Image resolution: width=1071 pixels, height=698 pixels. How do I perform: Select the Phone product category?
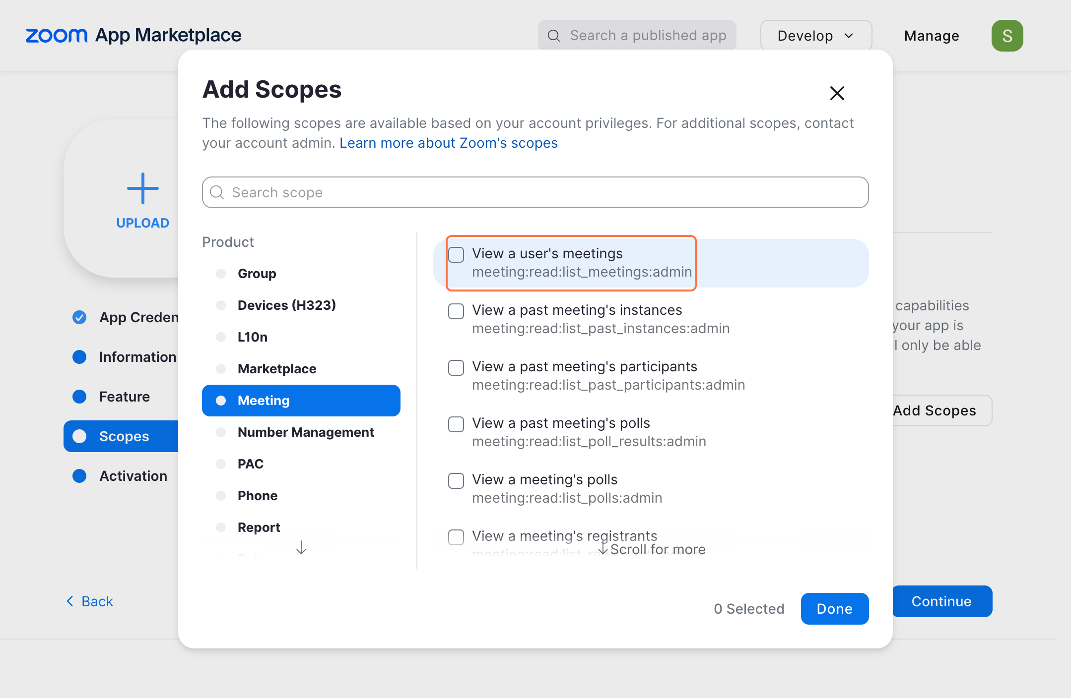pyautogui.click(x=301, y=496)
